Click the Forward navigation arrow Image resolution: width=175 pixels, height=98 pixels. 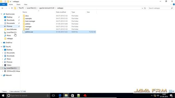coord(6,8)
